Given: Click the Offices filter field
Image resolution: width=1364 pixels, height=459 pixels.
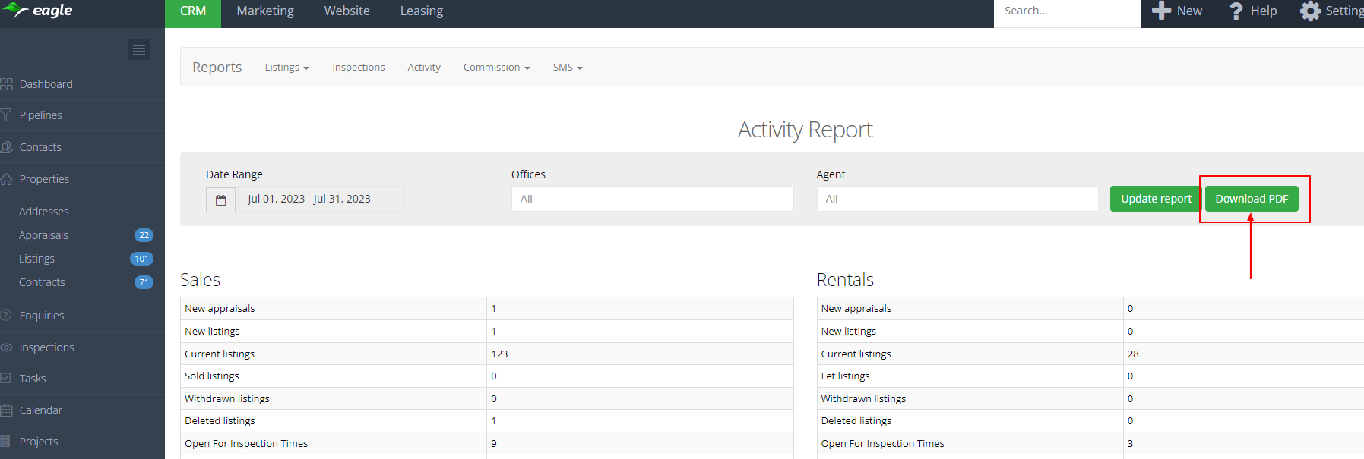Looking at the screenshot, I should (652, 199).
